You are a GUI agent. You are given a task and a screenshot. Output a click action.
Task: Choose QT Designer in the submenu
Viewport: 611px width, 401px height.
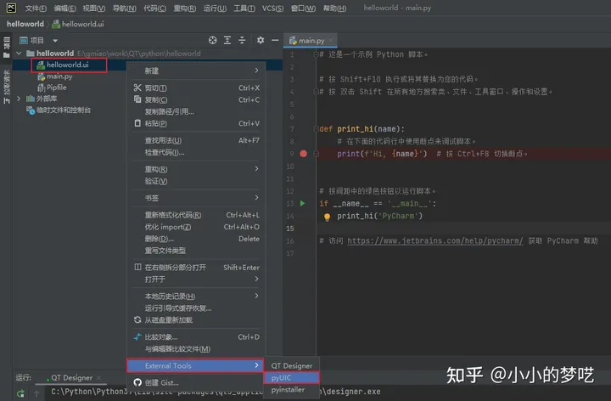291,366
